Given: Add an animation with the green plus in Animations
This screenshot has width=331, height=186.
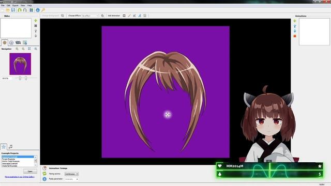Looking at the screenshot, I should coord(295,21).
